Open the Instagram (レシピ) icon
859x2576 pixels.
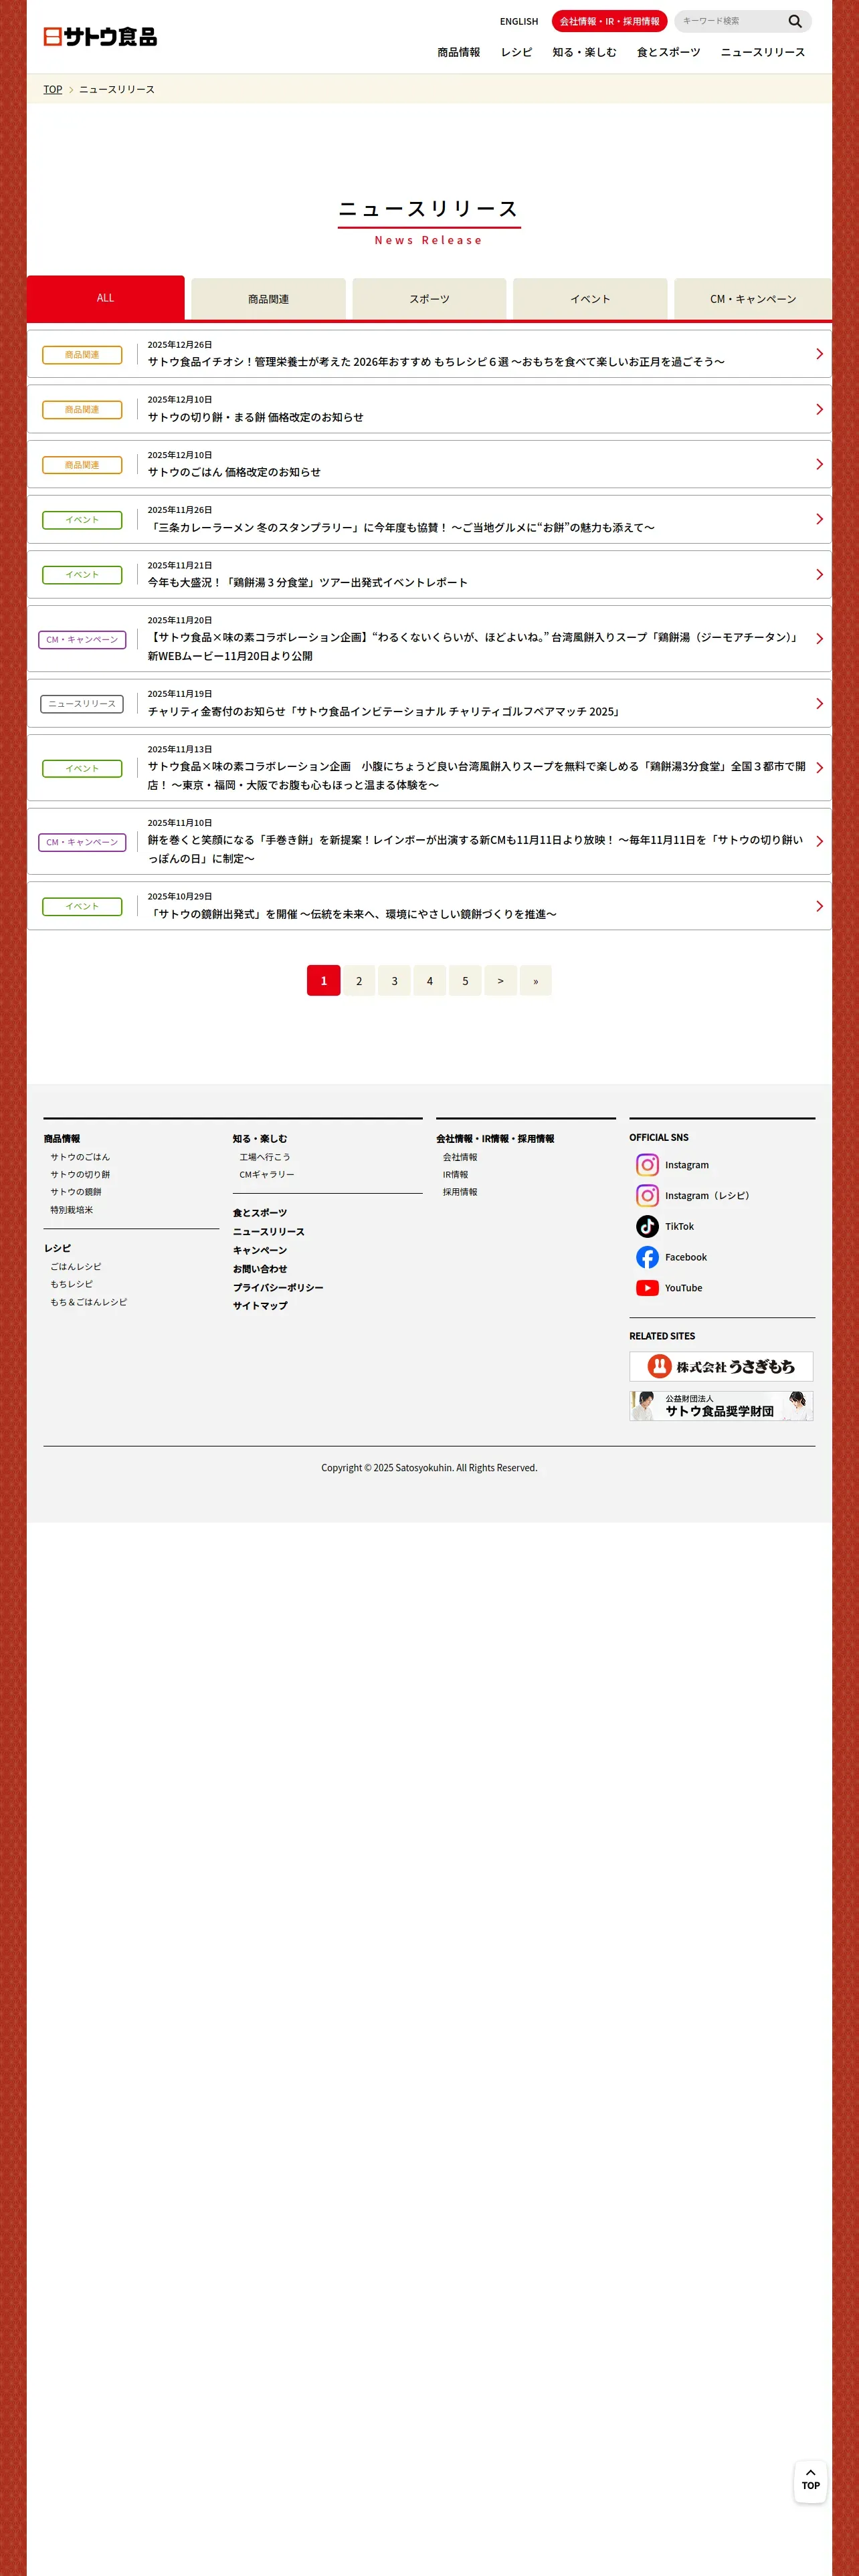(647, 1196)
